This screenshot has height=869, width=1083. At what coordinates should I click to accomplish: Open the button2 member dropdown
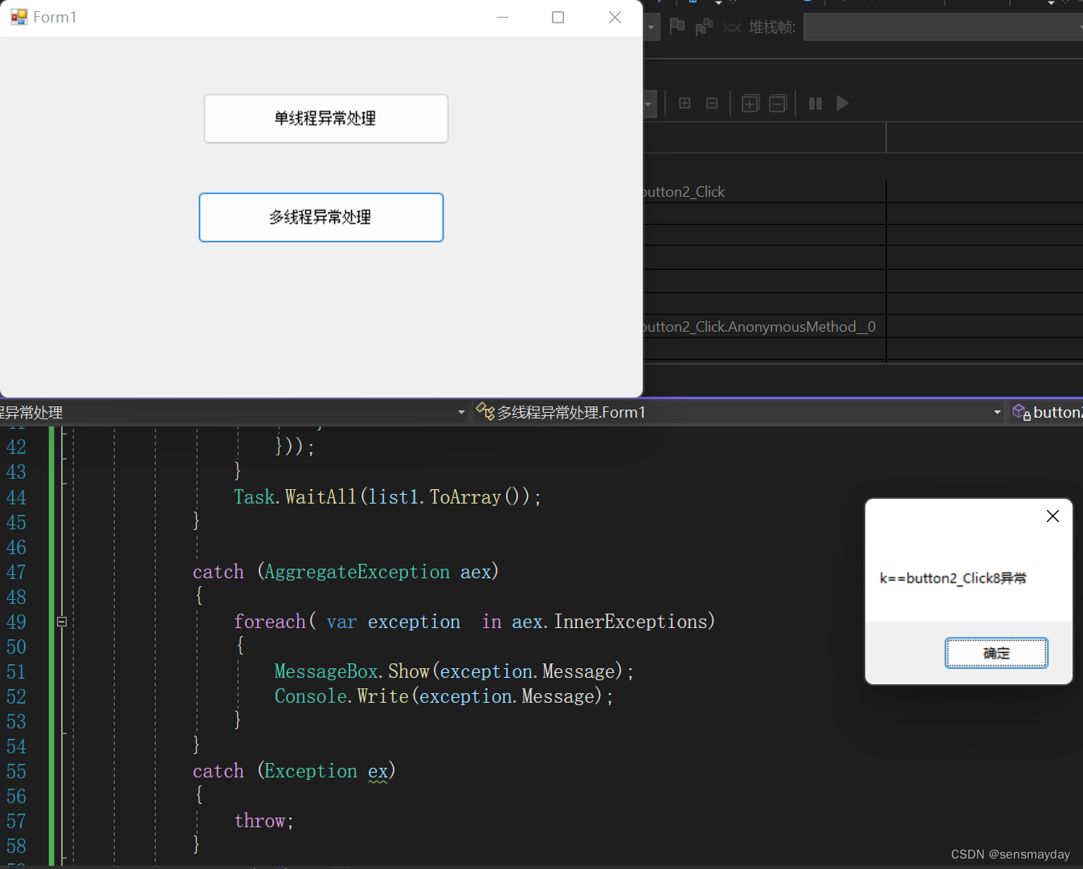(x=1048, y=412)
